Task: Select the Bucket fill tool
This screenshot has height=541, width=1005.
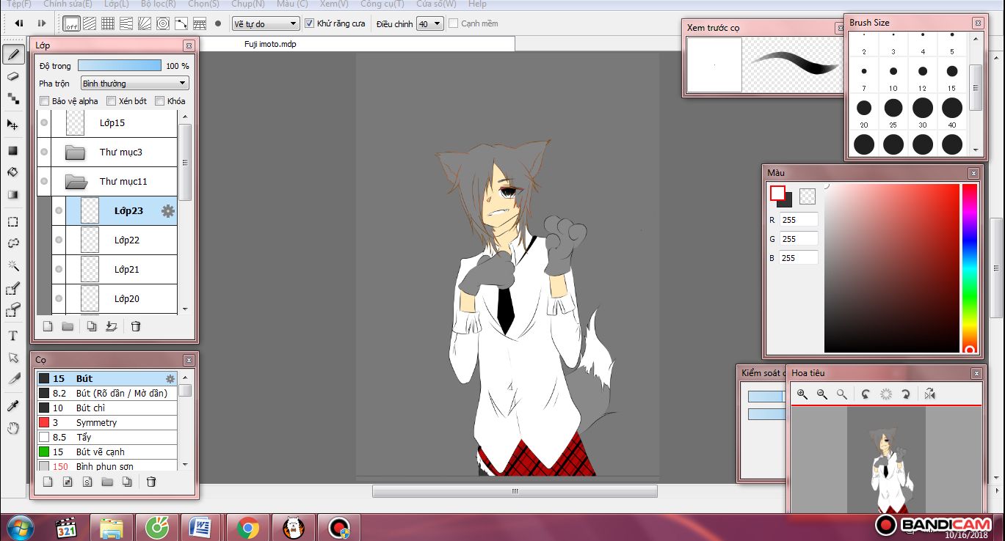Action: (x=12, y=173)
